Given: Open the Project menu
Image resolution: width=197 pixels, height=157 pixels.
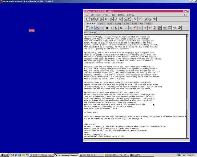Looking at the screenshot, I should point(106,15).
